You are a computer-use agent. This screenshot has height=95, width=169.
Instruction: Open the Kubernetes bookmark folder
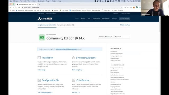coord(96,11)
